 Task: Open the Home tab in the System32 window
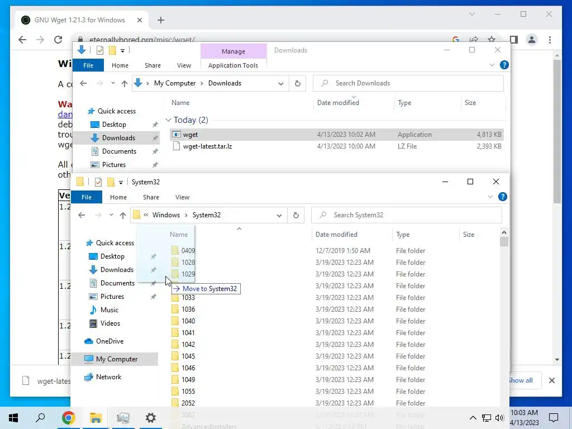tap(118, 197)
